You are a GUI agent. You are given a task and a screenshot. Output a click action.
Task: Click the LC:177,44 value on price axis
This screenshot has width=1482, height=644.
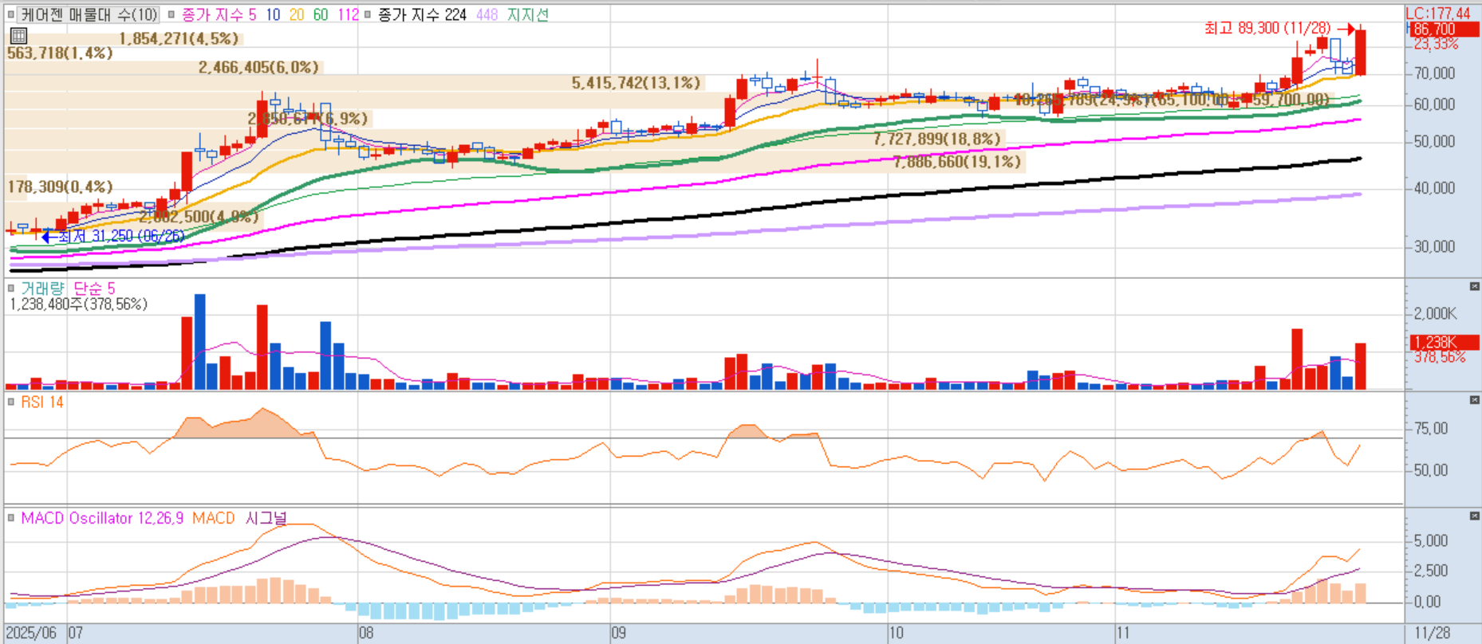click(1438, 14)
